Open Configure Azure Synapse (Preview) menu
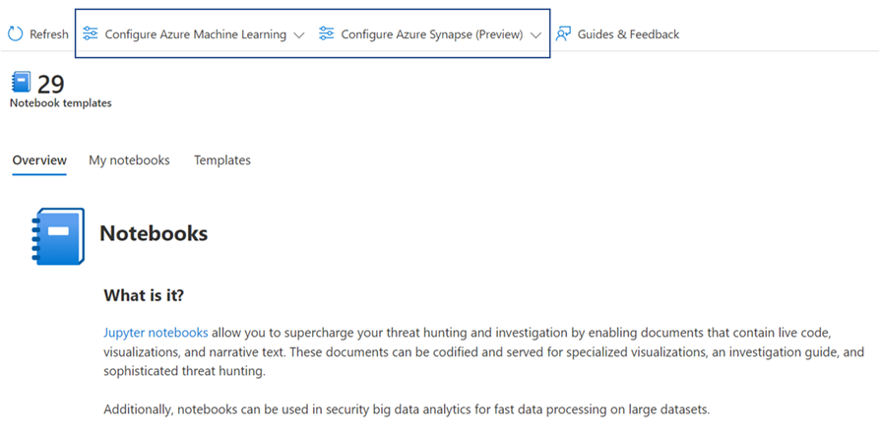 point(431,34)
